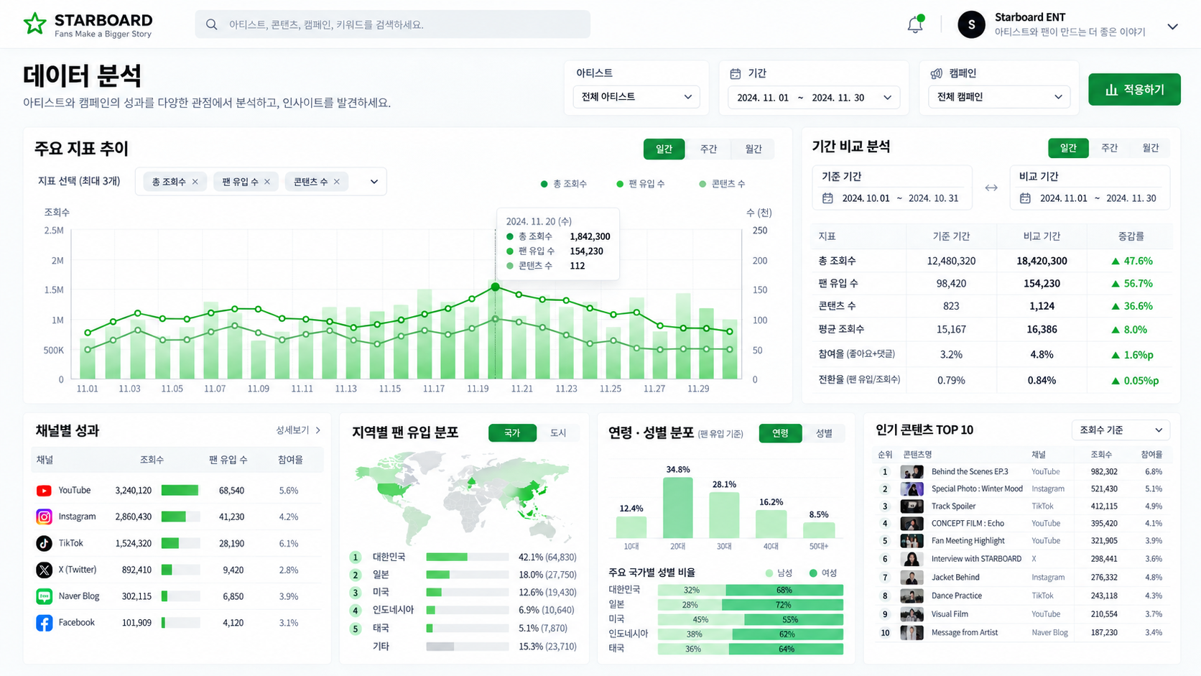Click the 대한민국 fan inflow progress bar
1201x676 pixels.
tap(468, 557)
